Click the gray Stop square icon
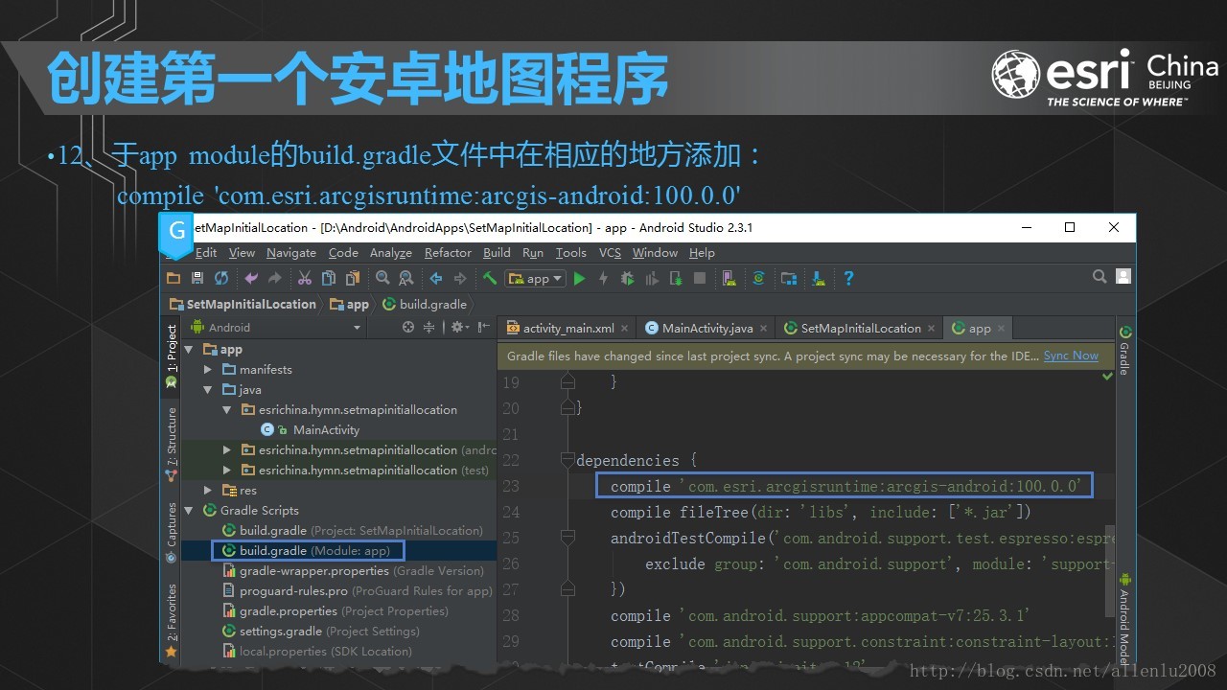 pos(700,279)
